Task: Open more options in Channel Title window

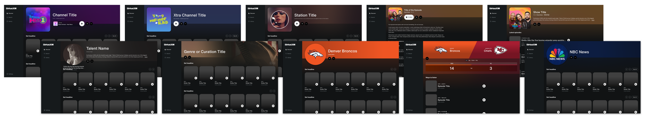Action: (x=91, y=24)
